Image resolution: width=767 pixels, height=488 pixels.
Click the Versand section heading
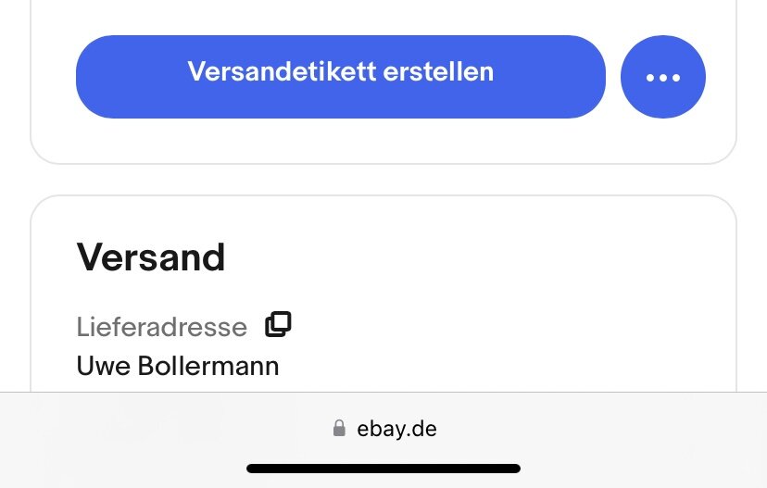(x=151, y=257)
